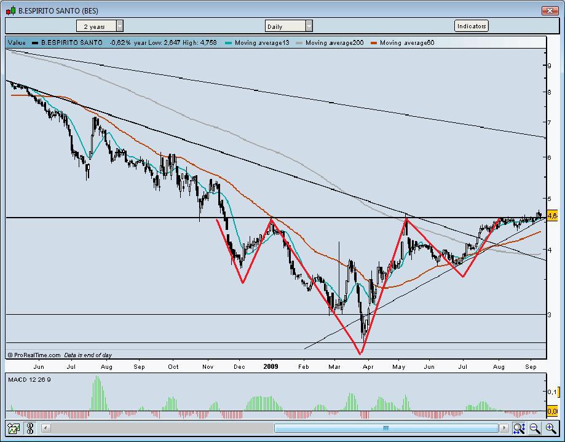Click the horizontal scrollbar thumb
The width and height of the screenshot is (565, 442).
coord(386,428)
